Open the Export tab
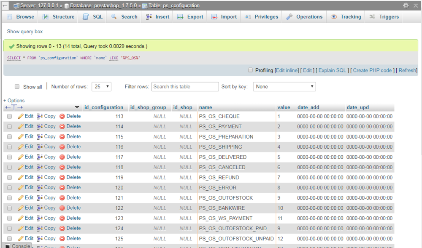The height and width of the screenshot is (248, 422). (190, 17)
